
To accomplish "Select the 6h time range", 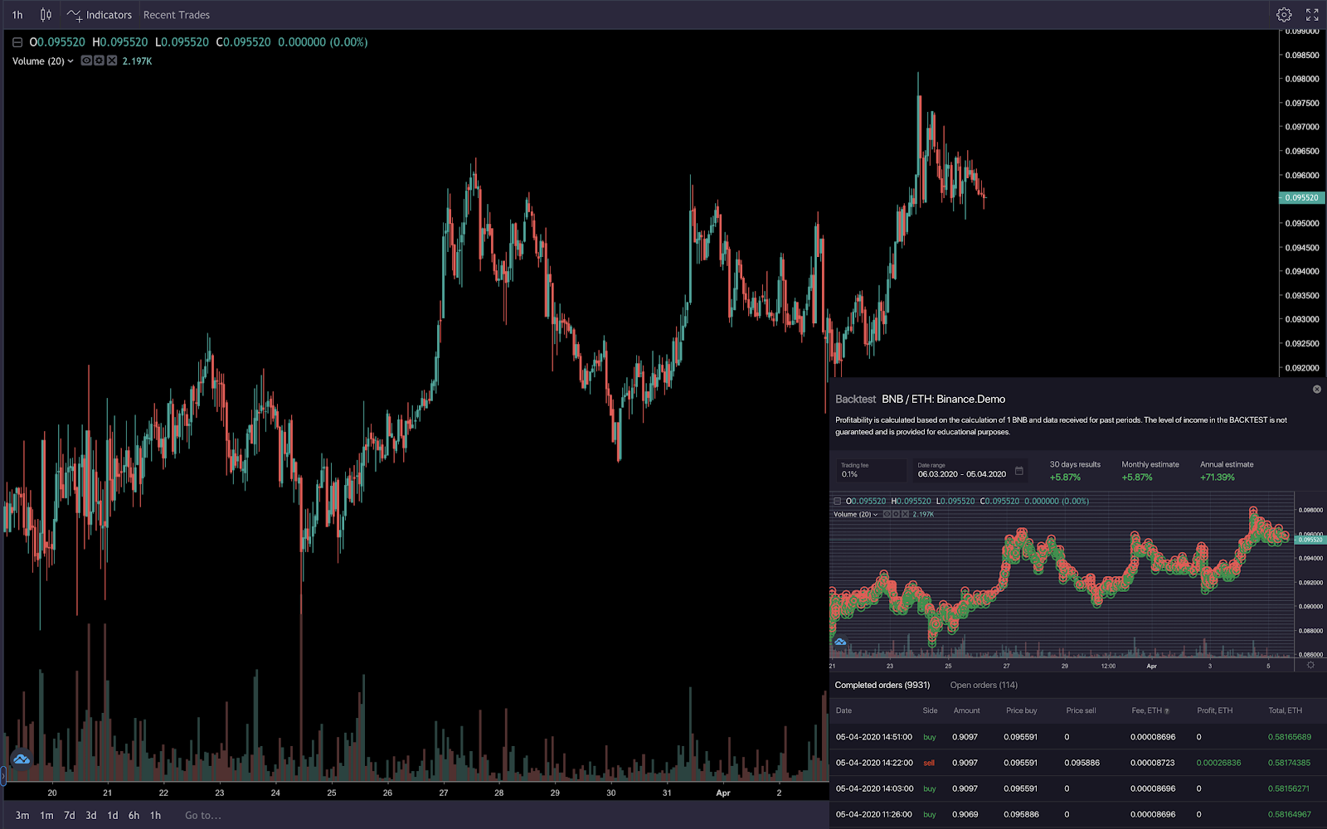I will (x=134, y=816).
